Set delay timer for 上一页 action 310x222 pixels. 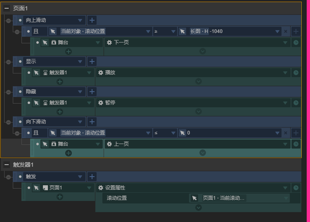[x=296, y=144]
